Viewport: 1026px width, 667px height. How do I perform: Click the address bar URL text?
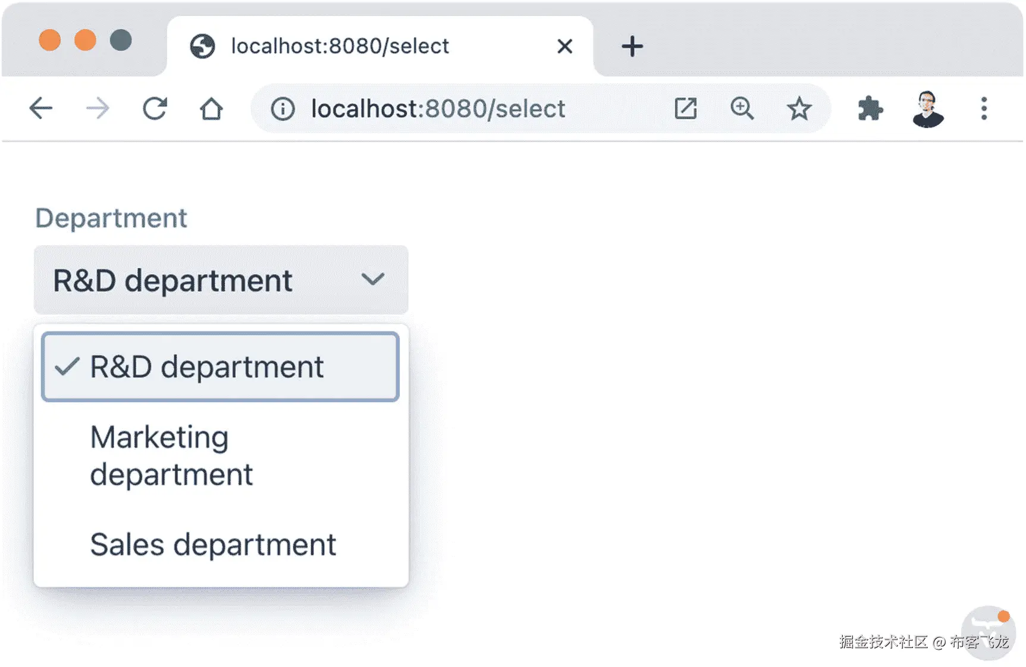click(x=438, y=109)
